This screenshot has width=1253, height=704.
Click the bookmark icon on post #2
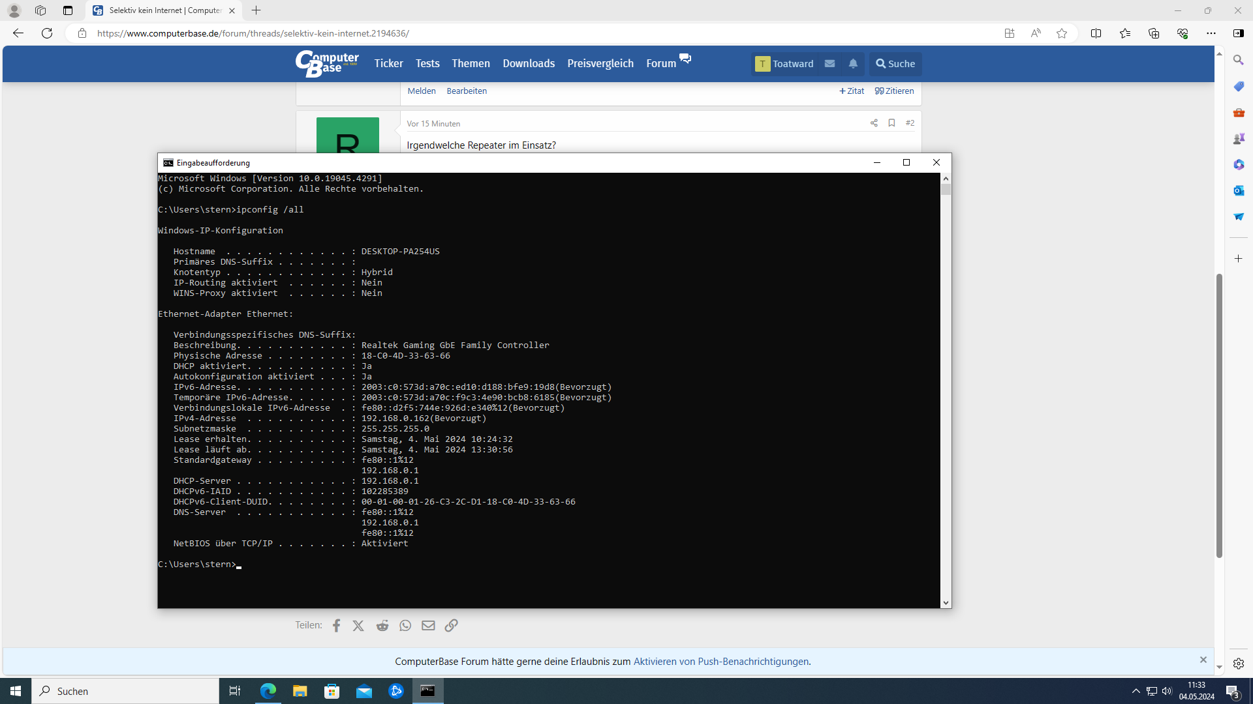(891, 123)
